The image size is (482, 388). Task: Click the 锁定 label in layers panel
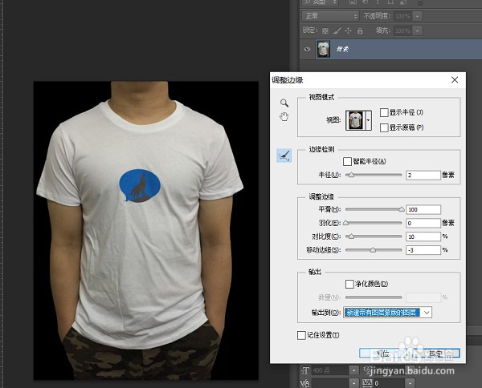[x=310, y=30]
